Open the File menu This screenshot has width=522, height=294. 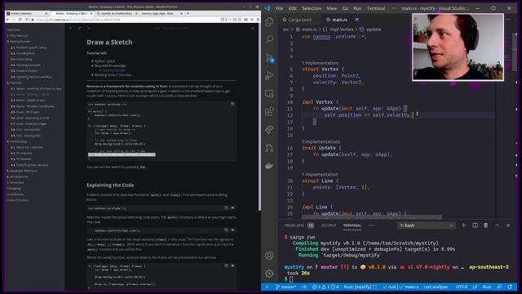[279, 8]
